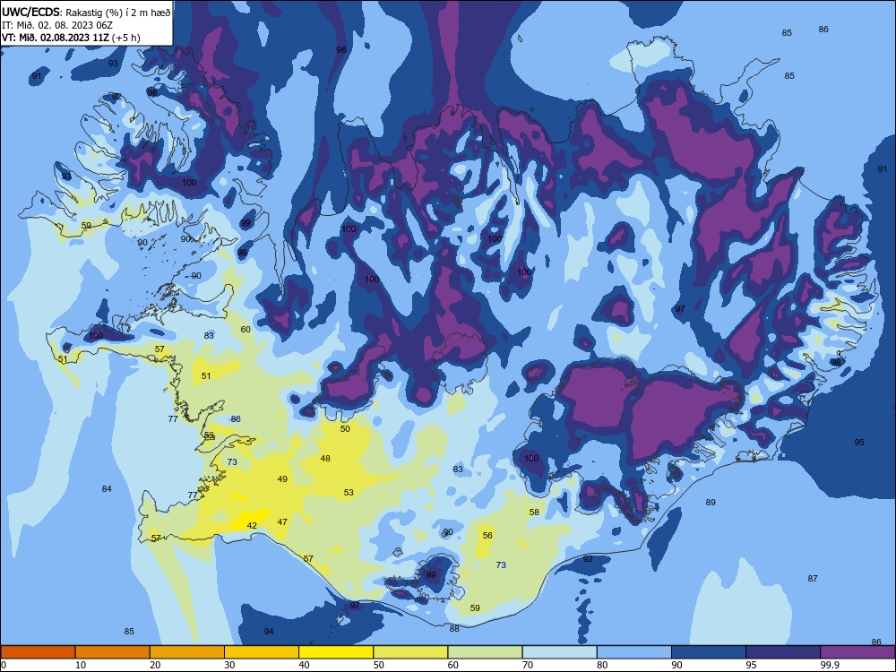The height and width of the screenshot is (672, 896).
Task: Click the legend tick label '20'
Action: click(x=155, y=665)
